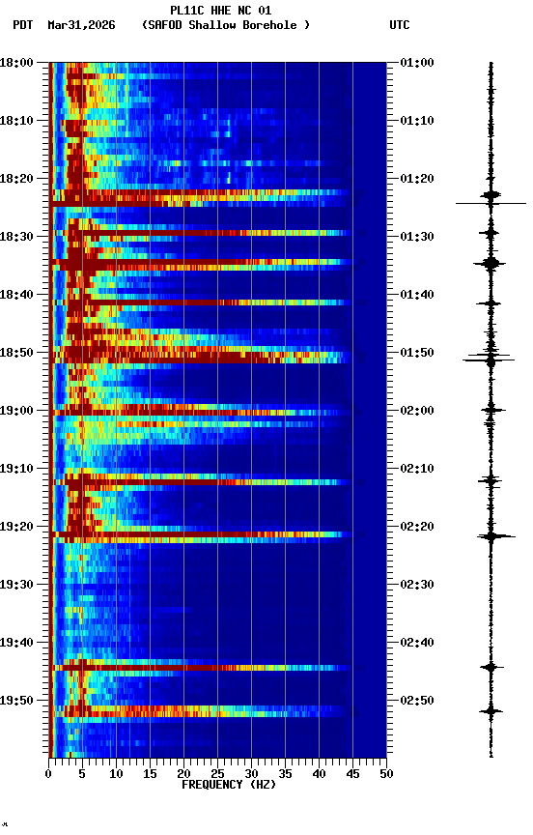This screenshot has width=533, height=835.
Task: Click the 'PDT' timezone label
Action: (x=23, y=25)
